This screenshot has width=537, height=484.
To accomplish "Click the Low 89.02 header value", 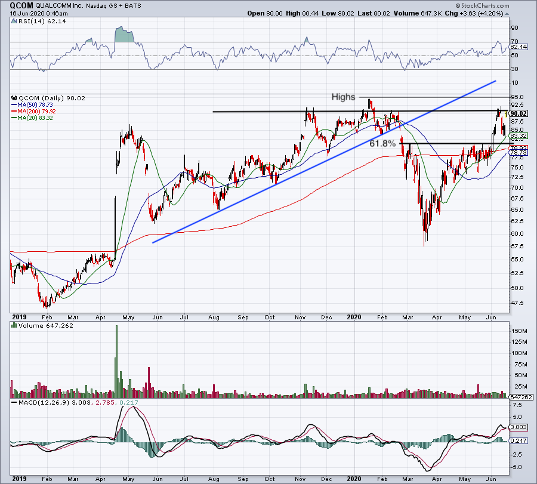I will pyautogui.click(x=338, y=13).
